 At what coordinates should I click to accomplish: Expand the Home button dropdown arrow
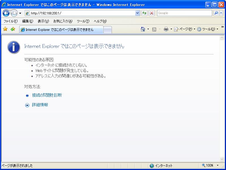coord(148,29)
